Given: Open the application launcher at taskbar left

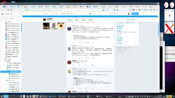Looking at the screenshot, I should point(1,96).
